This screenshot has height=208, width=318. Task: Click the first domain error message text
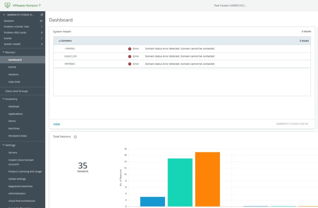click(180, 49)
